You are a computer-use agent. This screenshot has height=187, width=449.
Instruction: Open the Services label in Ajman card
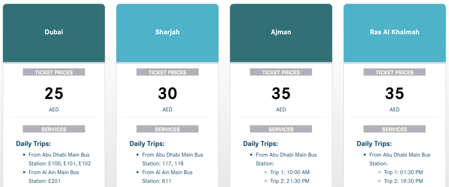[281, 129]
